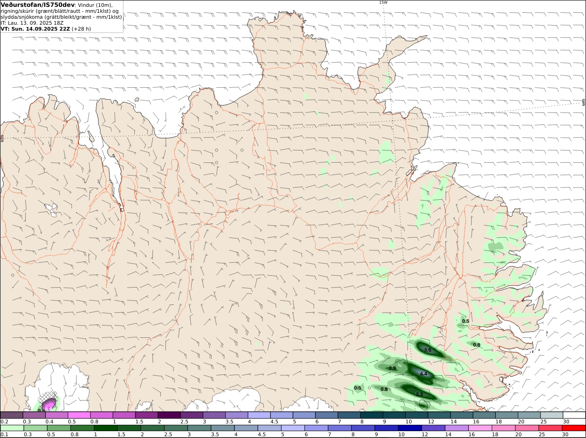
Task: Click the darkest purple upper swatch 2–2.5
Action: 169,415
